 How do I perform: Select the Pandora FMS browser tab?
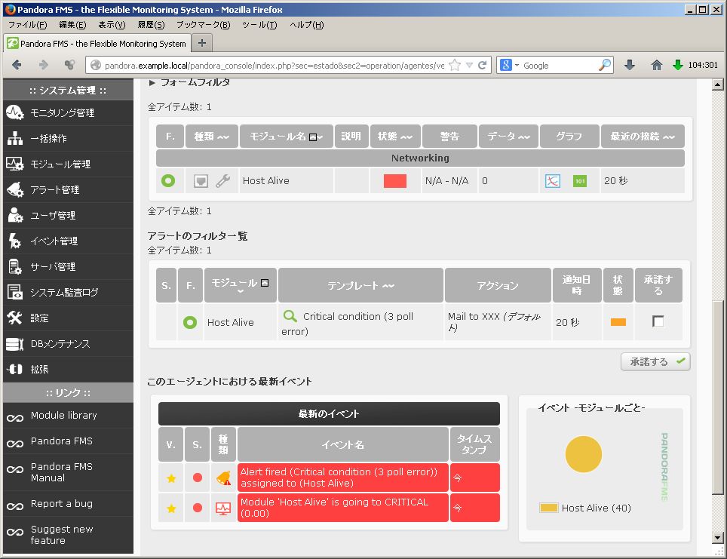point(97,44)
